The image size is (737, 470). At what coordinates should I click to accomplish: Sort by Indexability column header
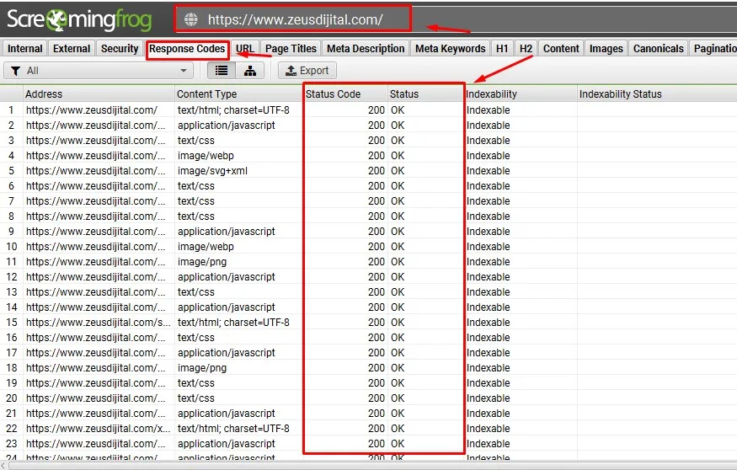point(521,94)
